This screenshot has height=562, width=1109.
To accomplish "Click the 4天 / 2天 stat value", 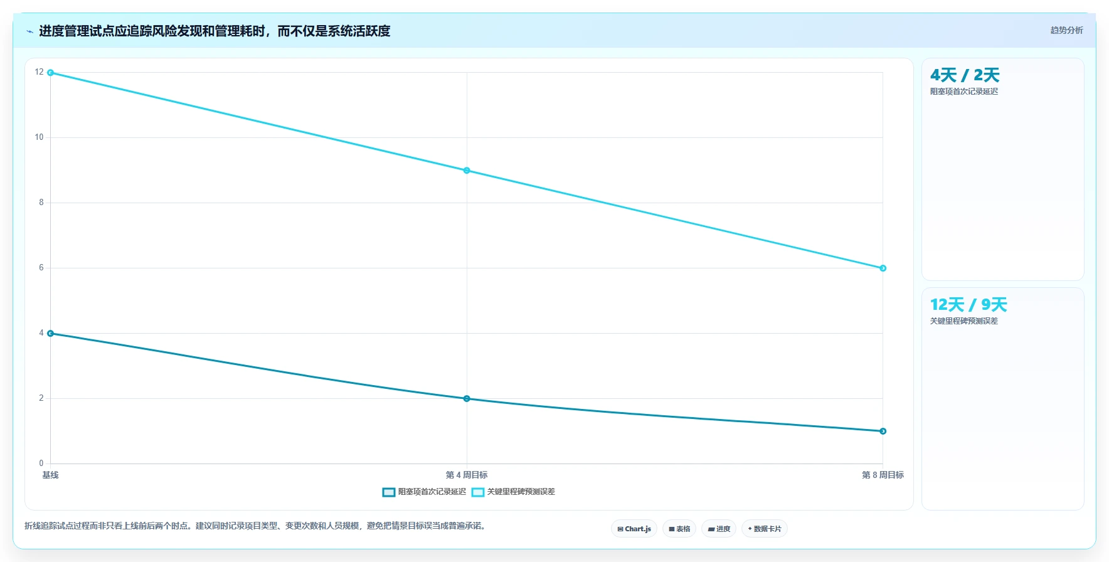I will 965,75.
